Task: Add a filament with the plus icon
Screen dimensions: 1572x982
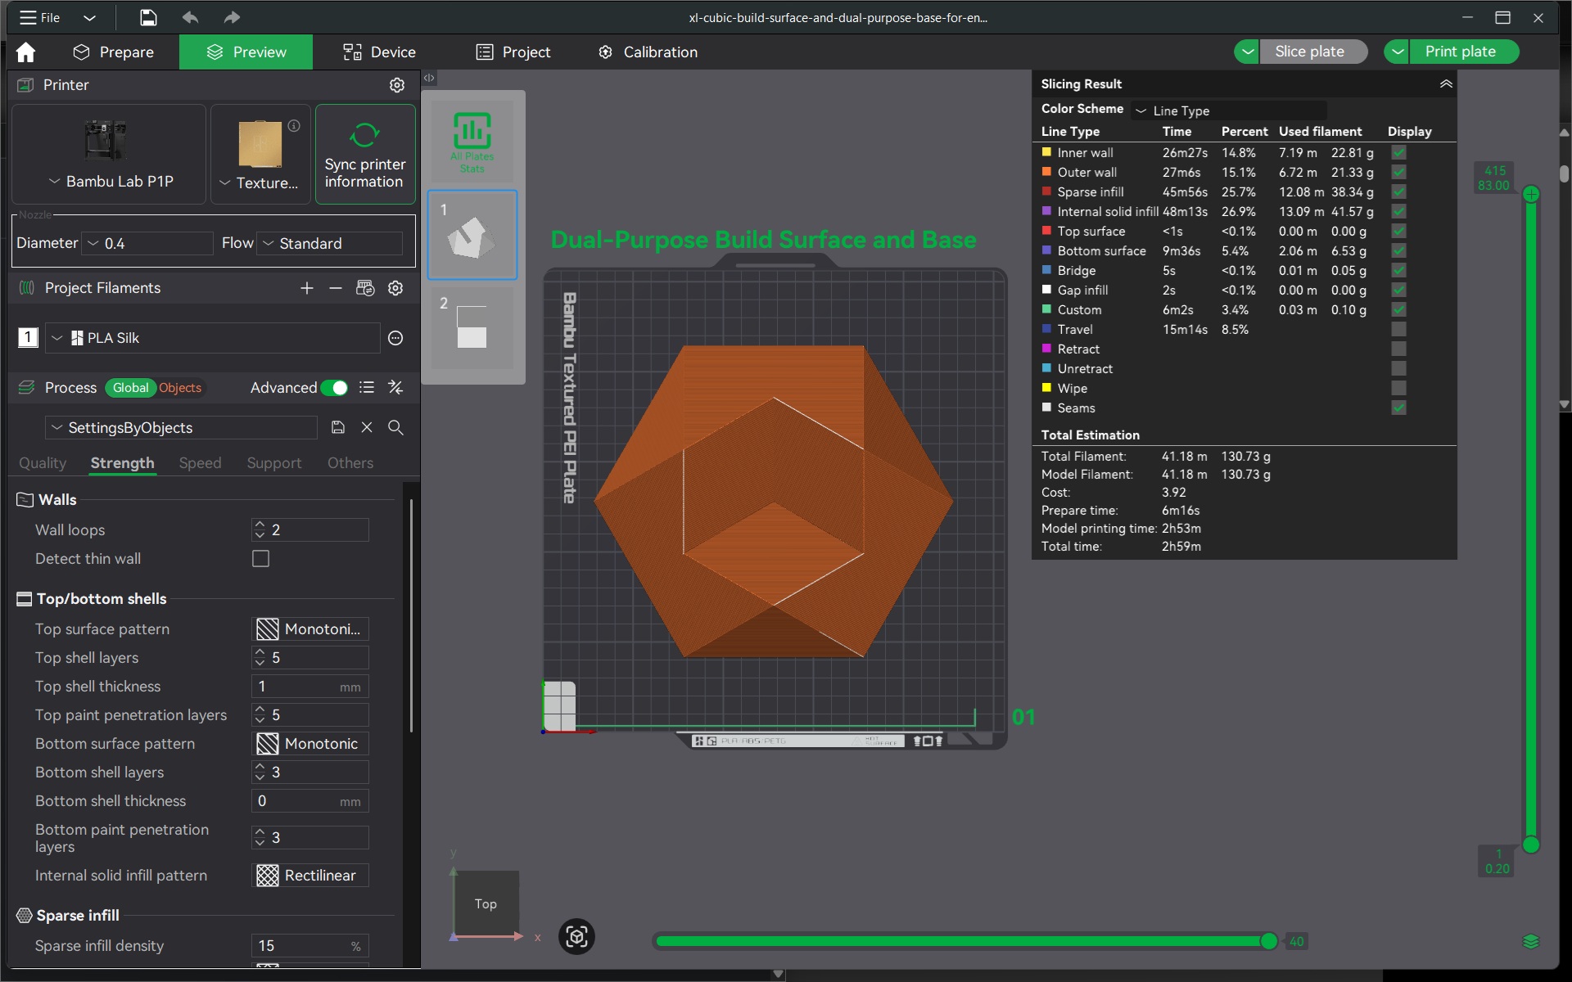Action: click(x=307, y=288)
